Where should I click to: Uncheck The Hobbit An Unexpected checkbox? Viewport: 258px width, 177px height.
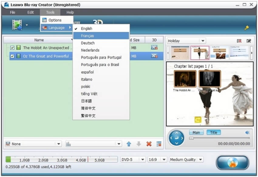[12, 48]
